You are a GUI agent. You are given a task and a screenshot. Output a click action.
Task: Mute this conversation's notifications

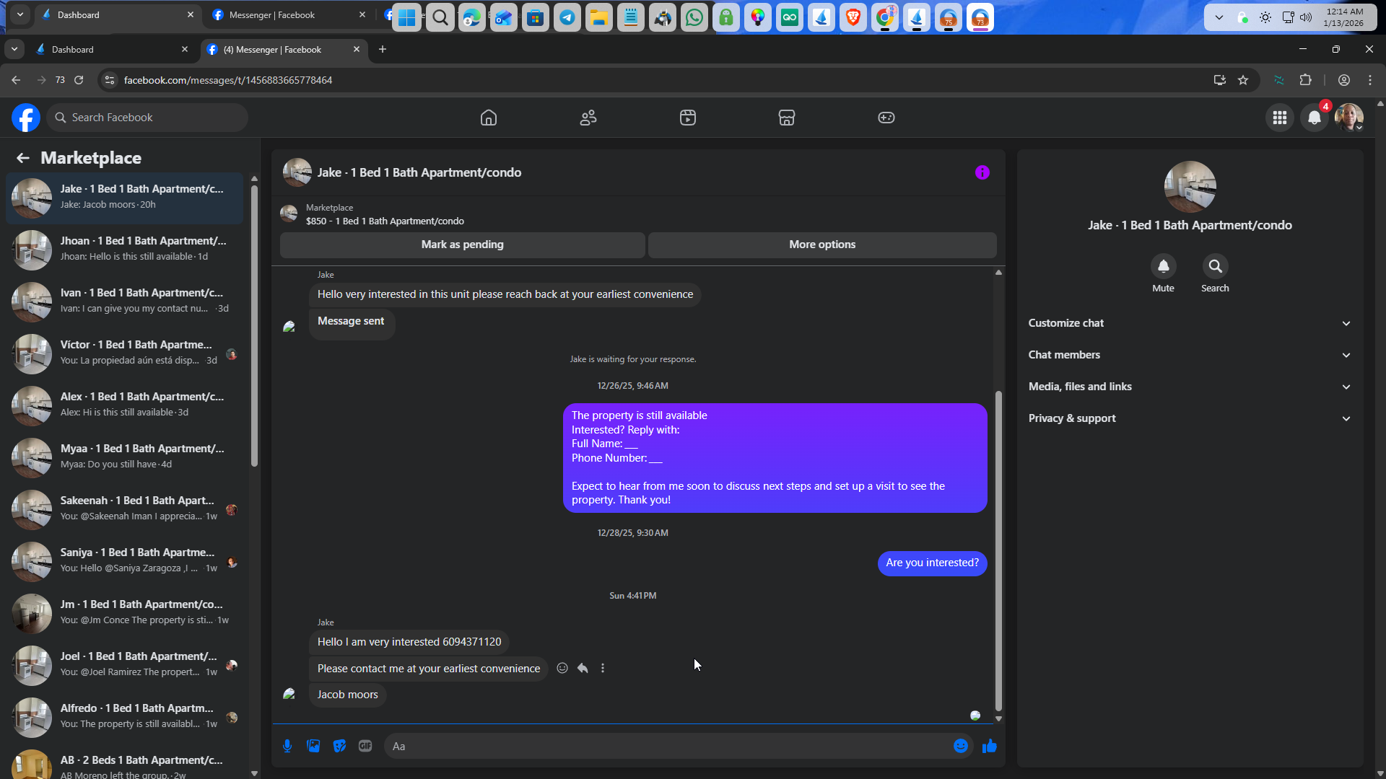tap(1163, 267)
